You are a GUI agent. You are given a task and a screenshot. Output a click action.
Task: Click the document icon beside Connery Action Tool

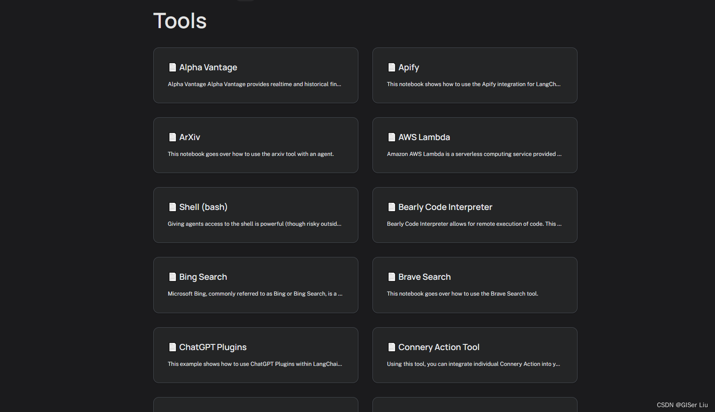tap(392, 347)
